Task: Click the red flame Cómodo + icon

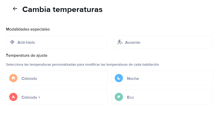Action: [13, 97]
